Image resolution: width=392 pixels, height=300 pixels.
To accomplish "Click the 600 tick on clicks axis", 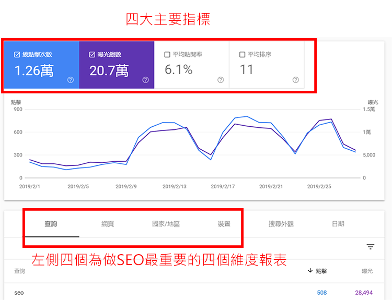I will pyautogui.click(x=18, y=132).
